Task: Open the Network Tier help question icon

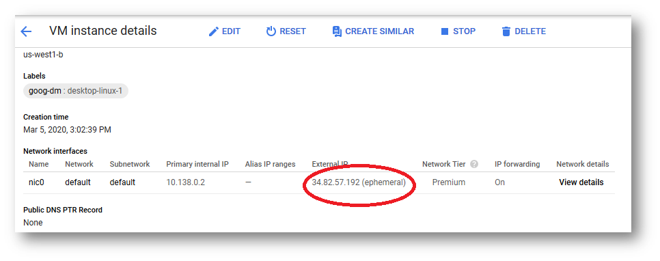Action: [x=474, y=164]
